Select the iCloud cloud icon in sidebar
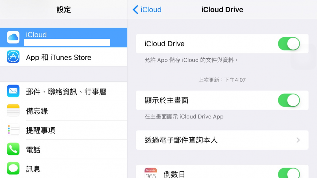The height and width of the screenshot is (178, 317). (x=13, y=37)
